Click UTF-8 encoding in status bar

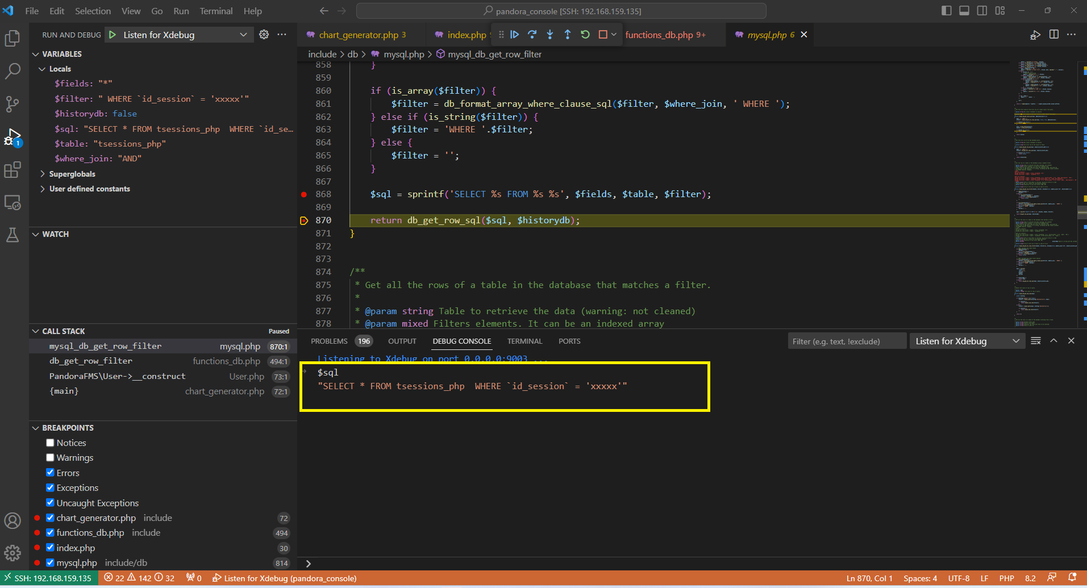[x=959, y=578]
